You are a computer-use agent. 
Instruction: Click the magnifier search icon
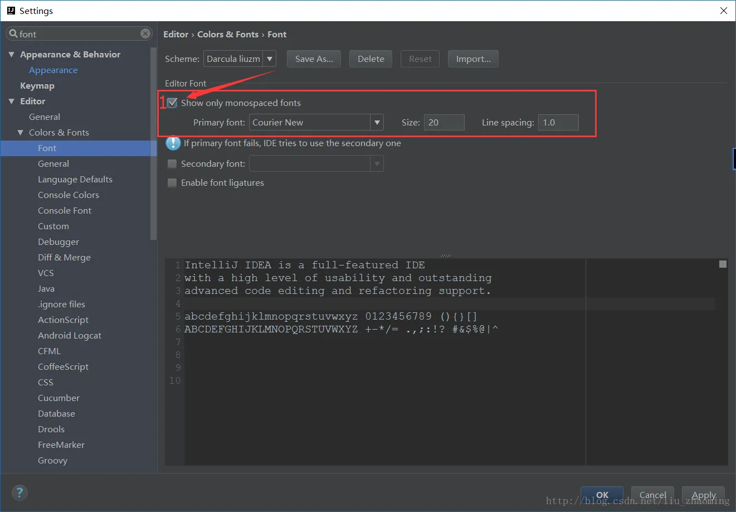(13, 33)
